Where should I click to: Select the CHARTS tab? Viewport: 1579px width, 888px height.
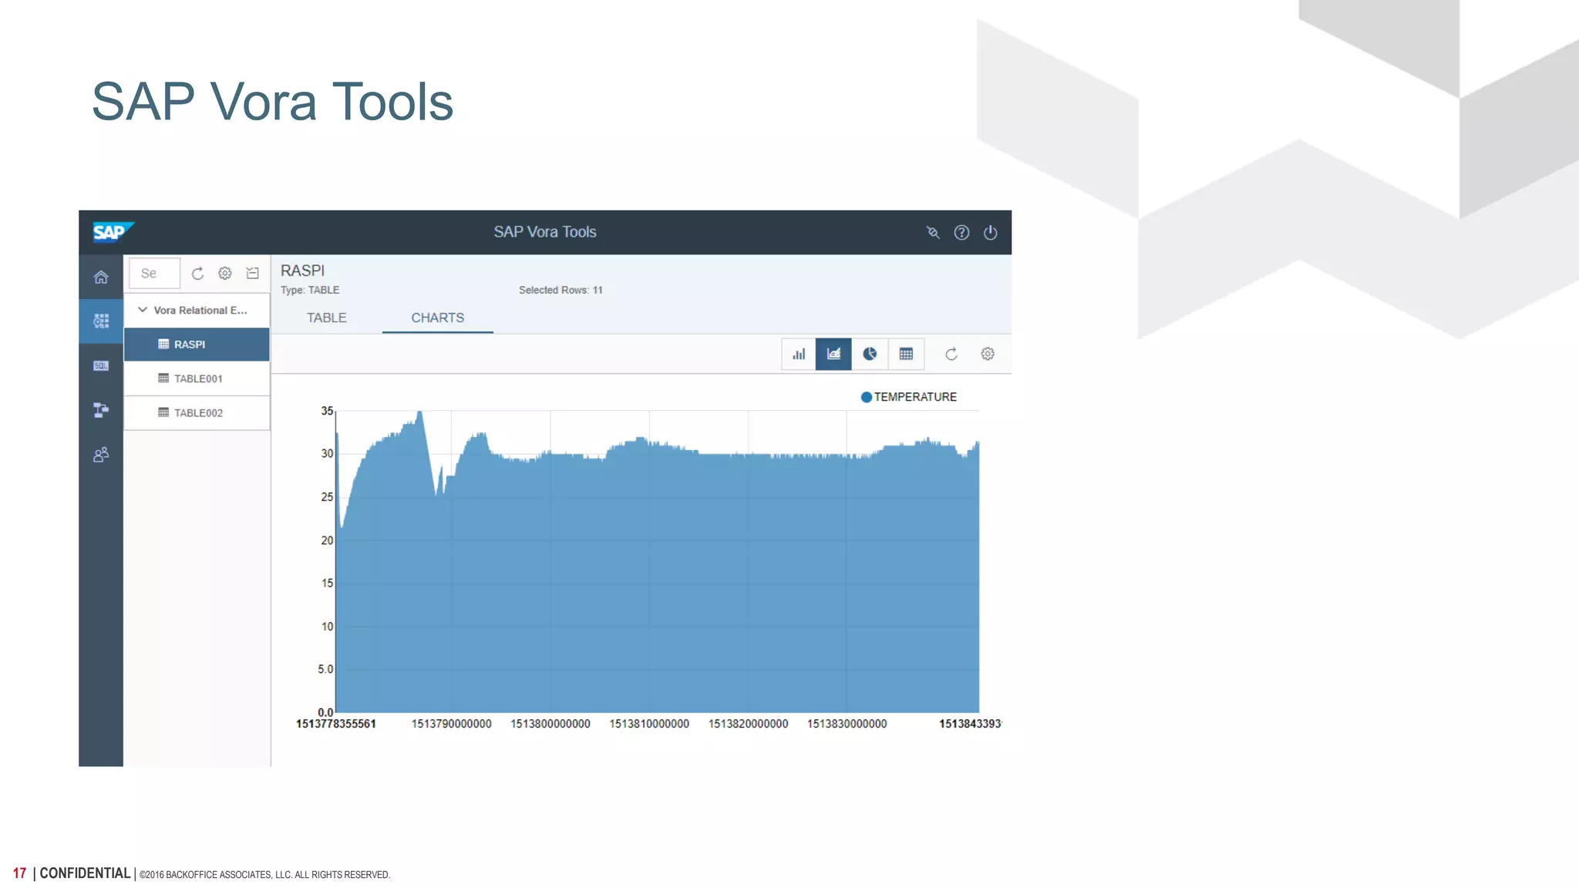pyautogui.click(x=437, y=318)
